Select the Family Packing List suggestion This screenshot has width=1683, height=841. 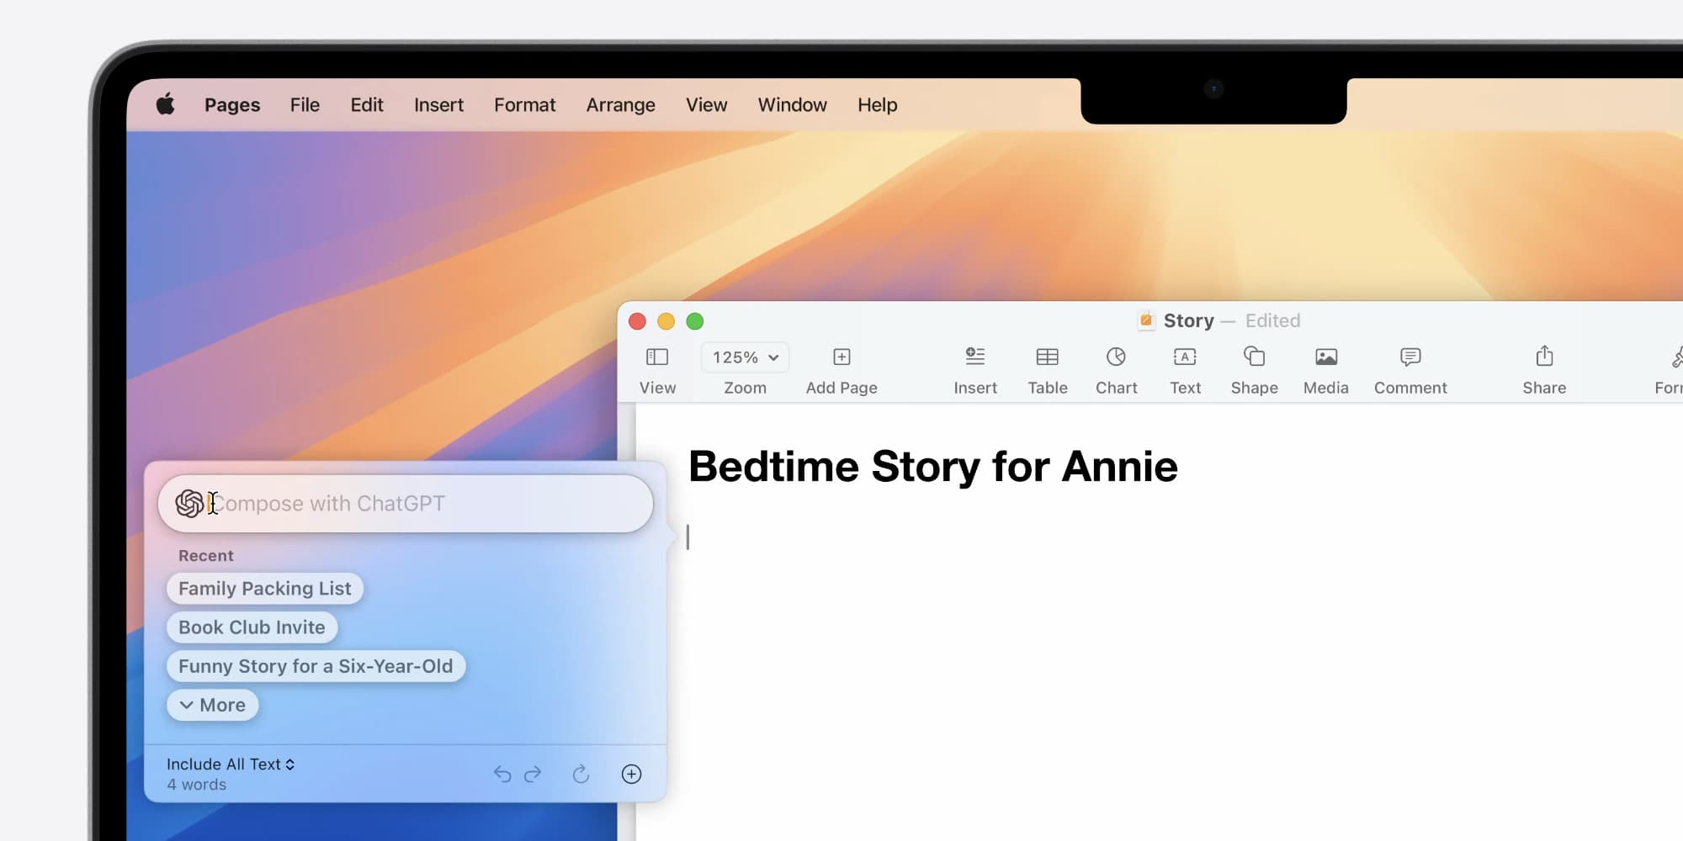[264, 588]
